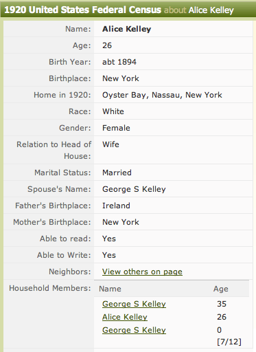The width and height of the screenshot is (256, 352).
Task: Click the birth year value abt 1894
Action: point(119,62)
